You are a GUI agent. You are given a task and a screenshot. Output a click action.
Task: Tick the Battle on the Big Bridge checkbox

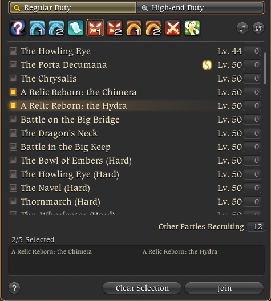point(13,119)
